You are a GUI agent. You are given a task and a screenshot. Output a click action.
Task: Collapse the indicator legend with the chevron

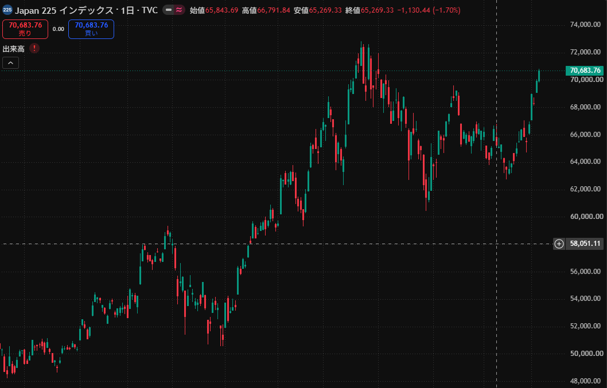point(10,62)
